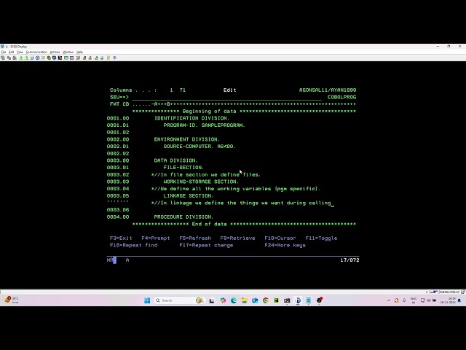This screenshot has height=350, width=466.
Task: Click the blue circular icon at toolbar's end
Action: coord(114,58)
